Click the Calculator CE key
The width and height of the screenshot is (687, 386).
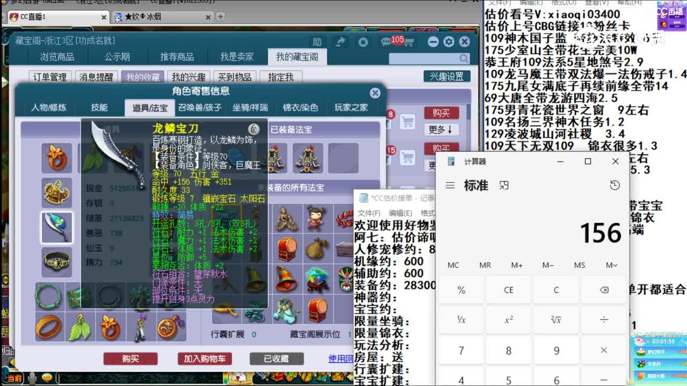(x=508, y=290)
